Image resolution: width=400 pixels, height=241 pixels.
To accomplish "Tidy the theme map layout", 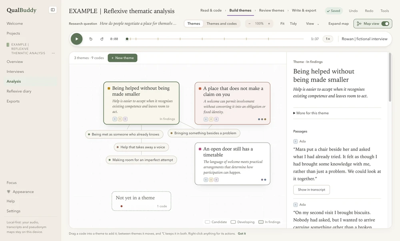I will tap(293, 24).
